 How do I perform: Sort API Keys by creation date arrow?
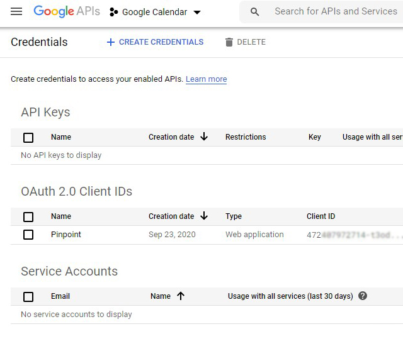tap(204, 137)
